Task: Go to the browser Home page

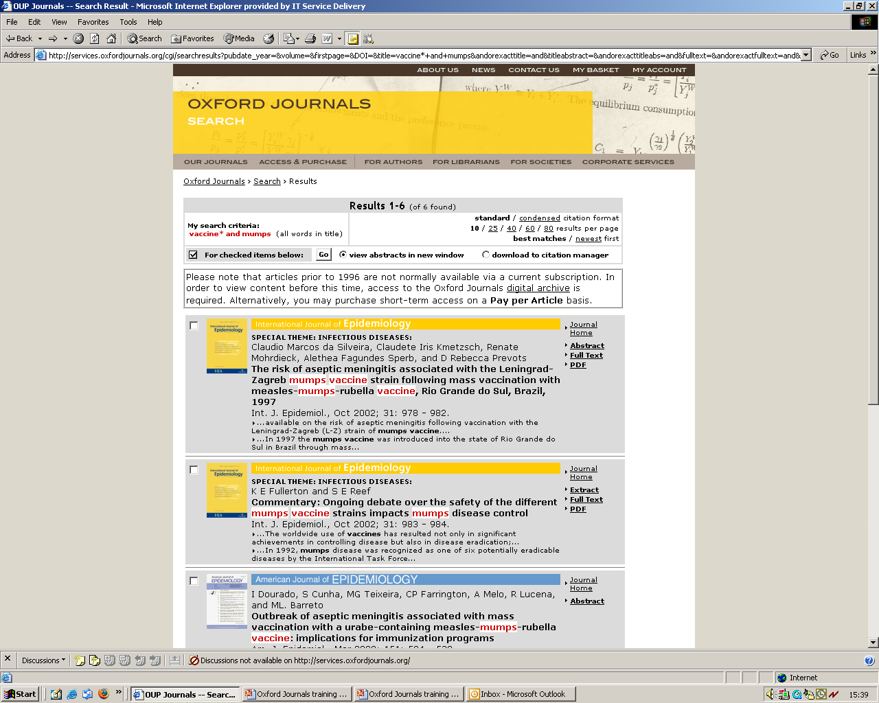Action: coord(111,38)
